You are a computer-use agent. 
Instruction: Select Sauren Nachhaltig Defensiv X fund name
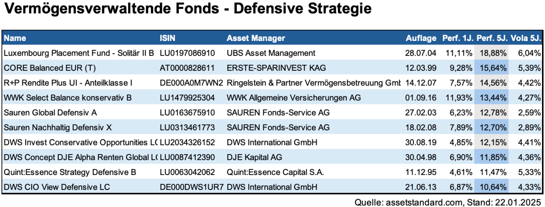point(56,127)
